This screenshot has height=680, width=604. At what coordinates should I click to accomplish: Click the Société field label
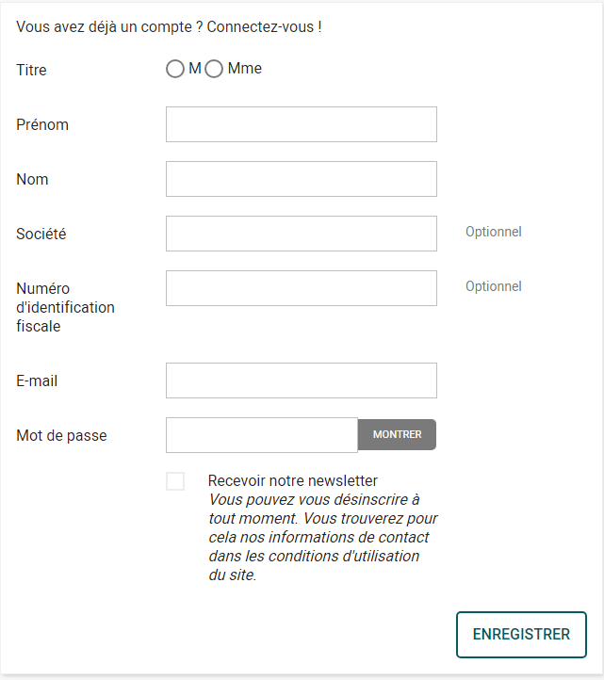tap(41, 234)
